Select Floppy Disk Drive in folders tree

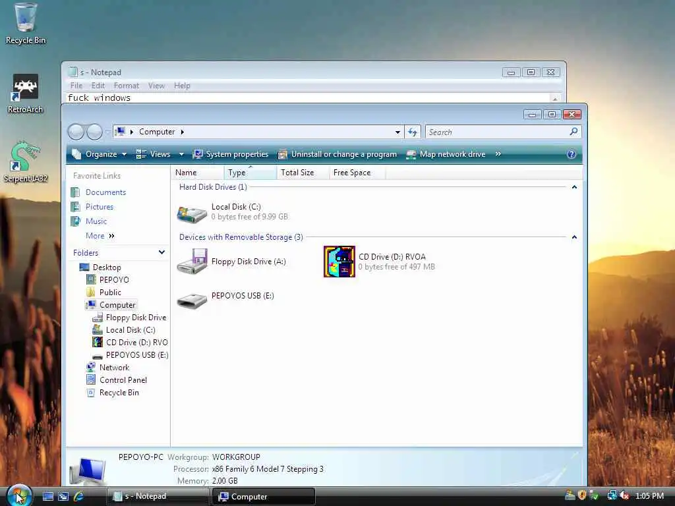[x=136, y=317]
